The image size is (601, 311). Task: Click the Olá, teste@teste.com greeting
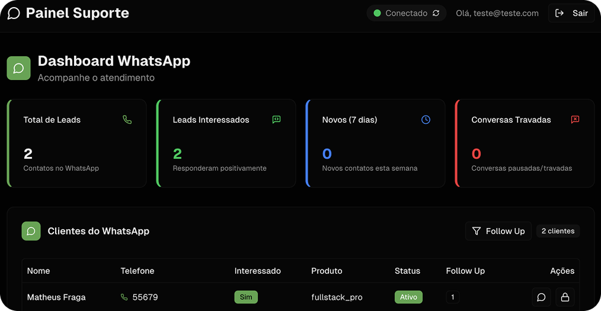click(497, 14)
